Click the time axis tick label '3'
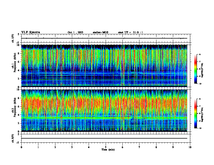 click(72, 147)
